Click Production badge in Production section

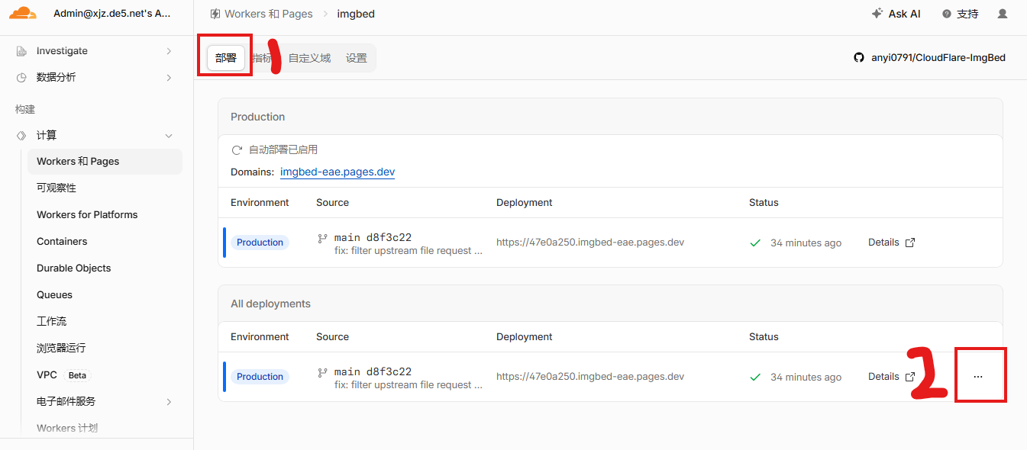click(x=260, y=243)
